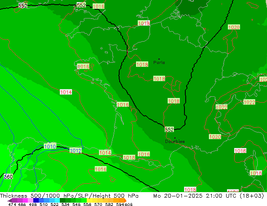The height and width of the screenshot is (206, 267).
Task: Click the Dourbies location label
Action: click(175, 141)
